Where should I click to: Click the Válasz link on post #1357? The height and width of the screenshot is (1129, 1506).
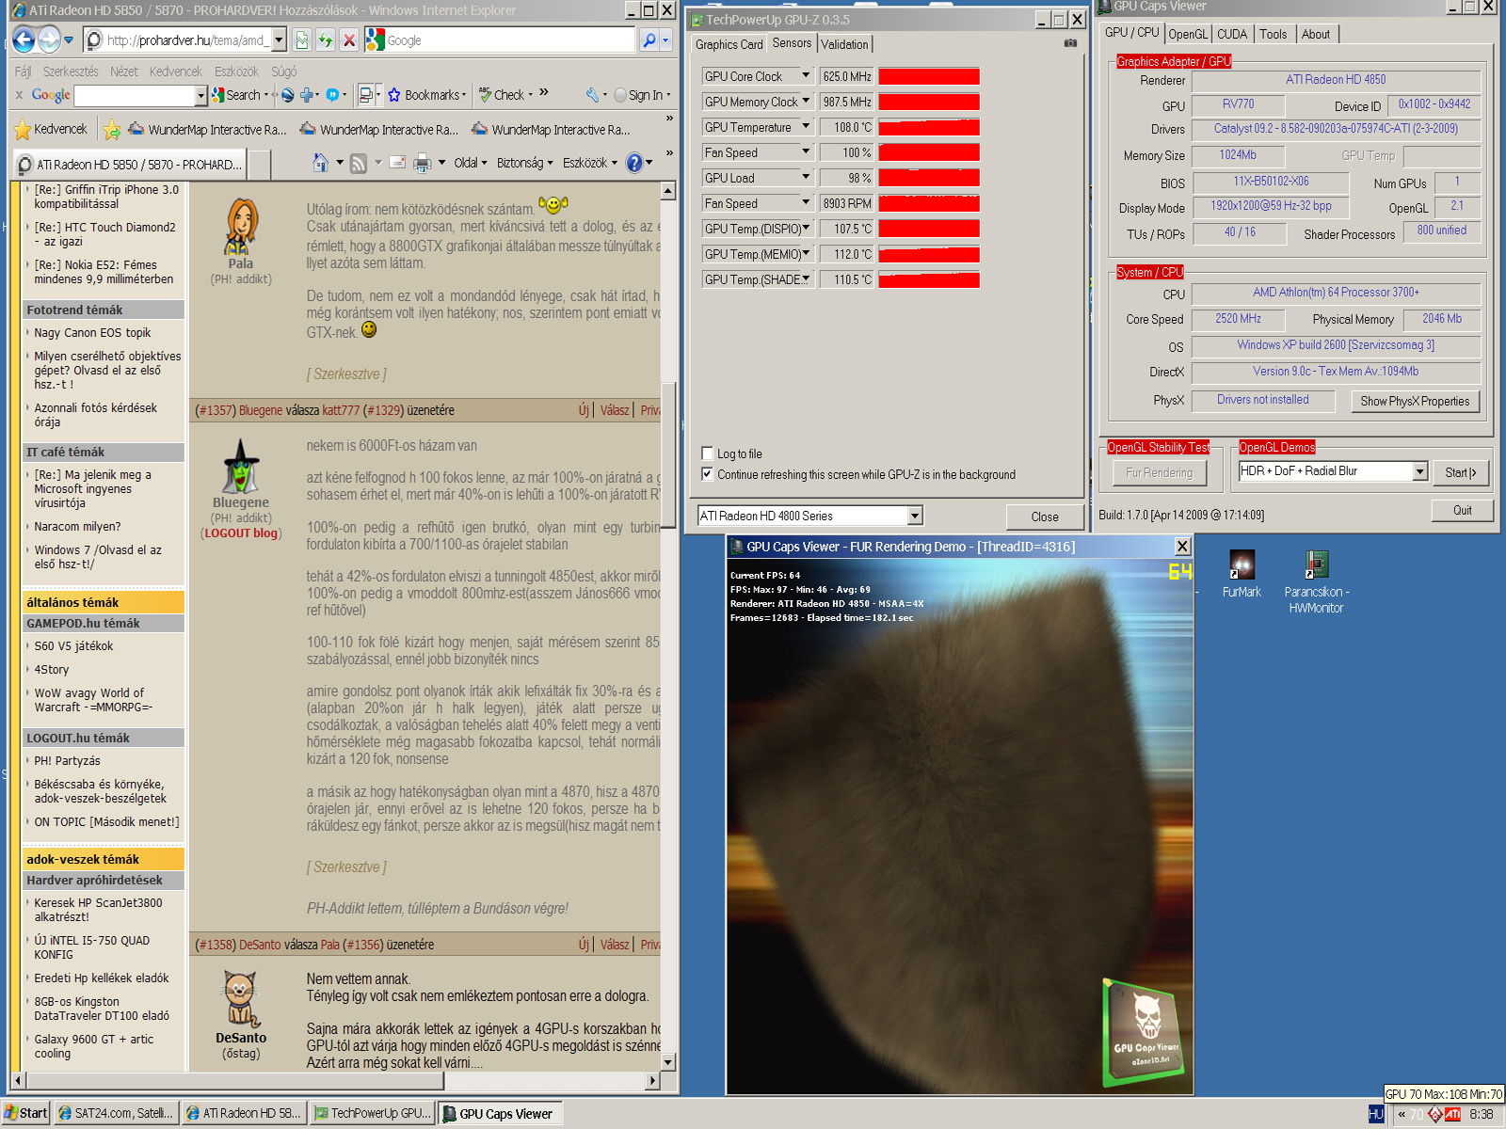click(x=615, y=410)
